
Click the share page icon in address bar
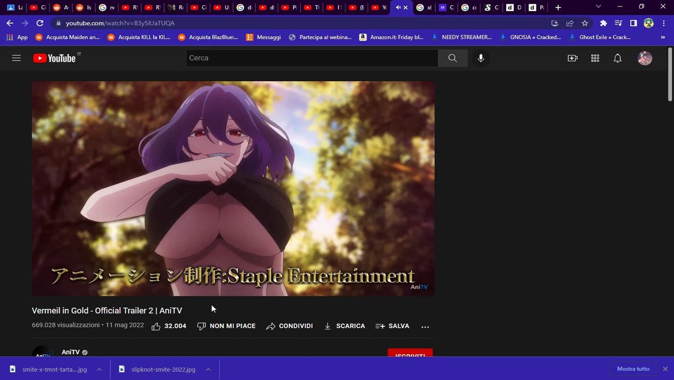point(570,23)
